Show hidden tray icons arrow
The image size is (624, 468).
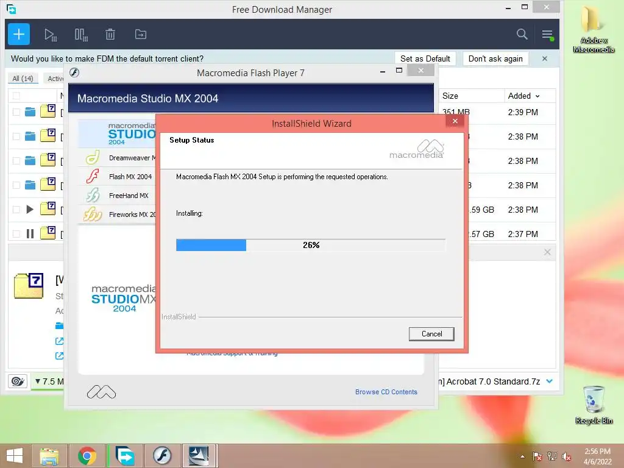[x=522, y=456]
